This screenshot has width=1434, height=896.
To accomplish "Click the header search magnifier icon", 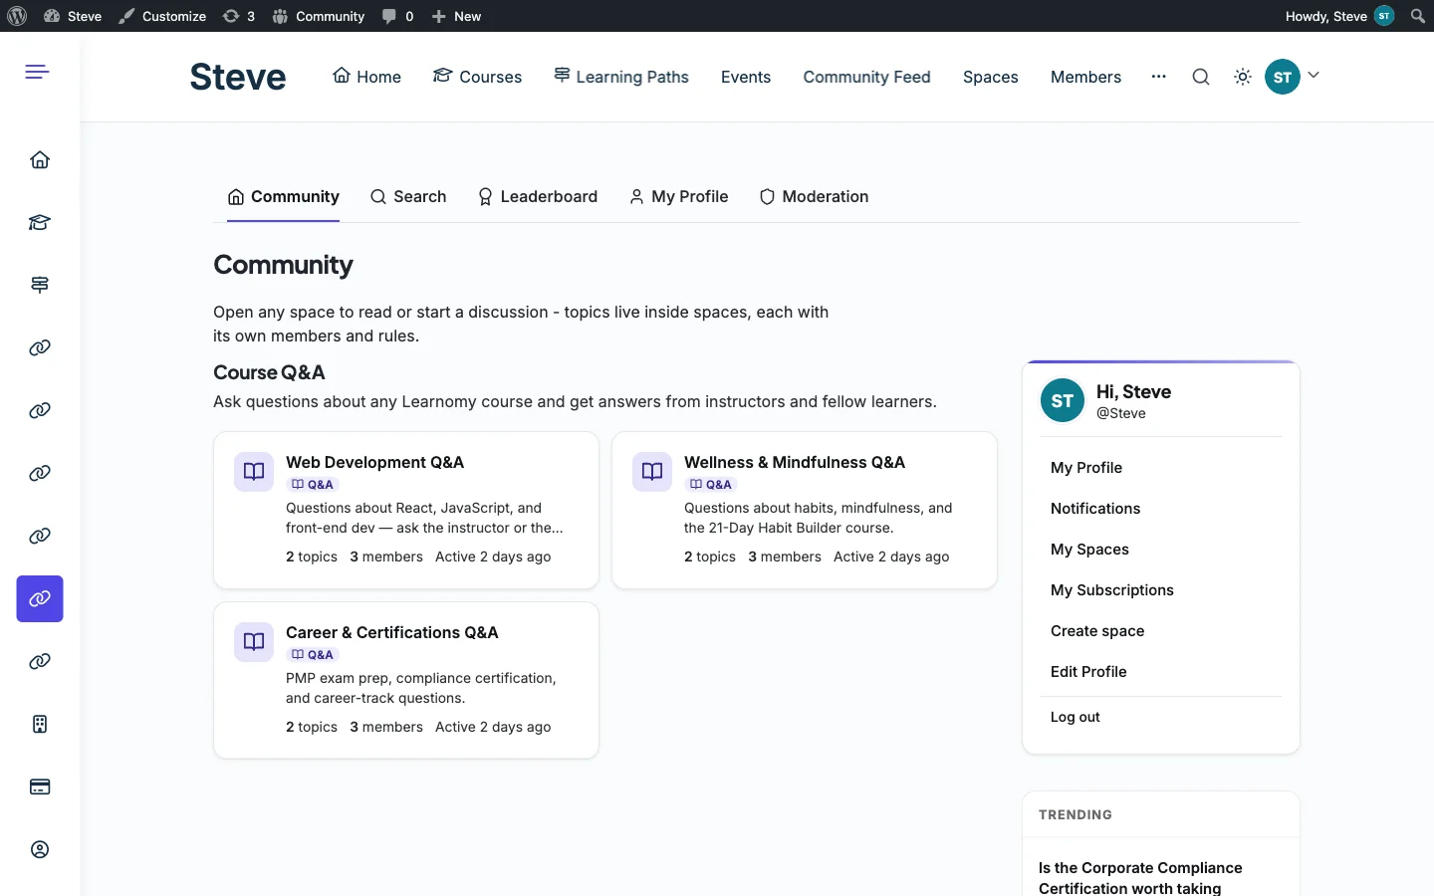I will [x=1201, y=77].
